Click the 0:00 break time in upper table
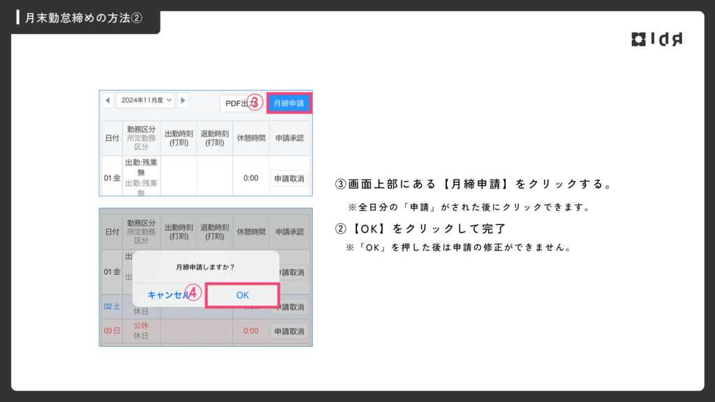The image size is (715, 402). point(251,179)
